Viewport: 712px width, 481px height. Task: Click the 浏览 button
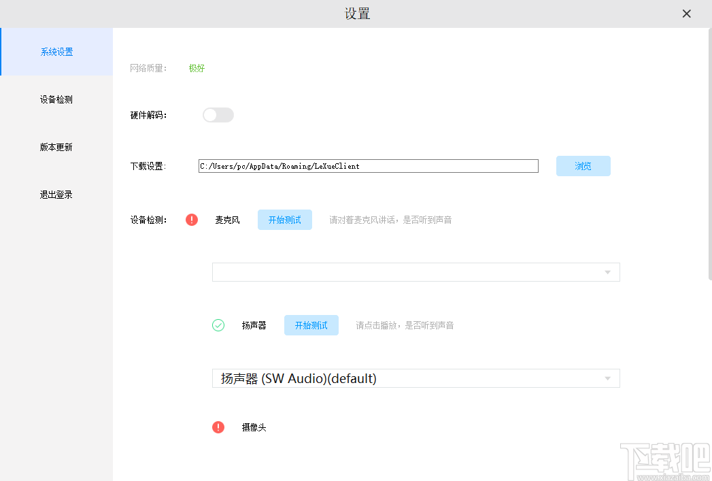click(x=583, y=165)
